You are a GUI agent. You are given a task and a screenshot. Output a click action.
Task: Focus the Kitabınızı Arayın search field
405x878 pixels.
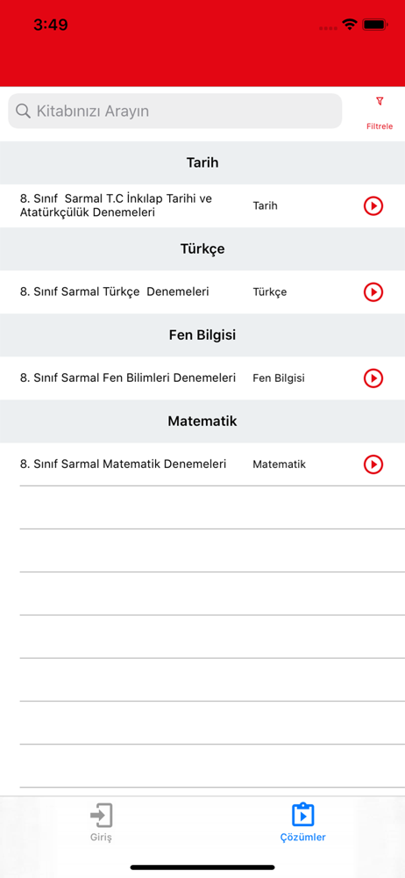[x=175, y=111]
